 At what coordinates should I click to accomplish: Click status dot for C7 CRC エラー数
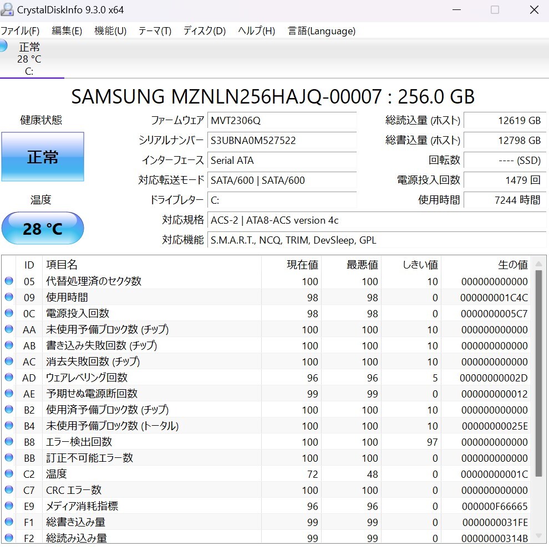point(9,489)
